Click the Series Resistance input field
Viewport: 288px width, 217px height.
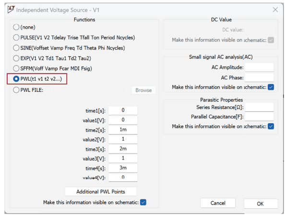tap(259, 107)
